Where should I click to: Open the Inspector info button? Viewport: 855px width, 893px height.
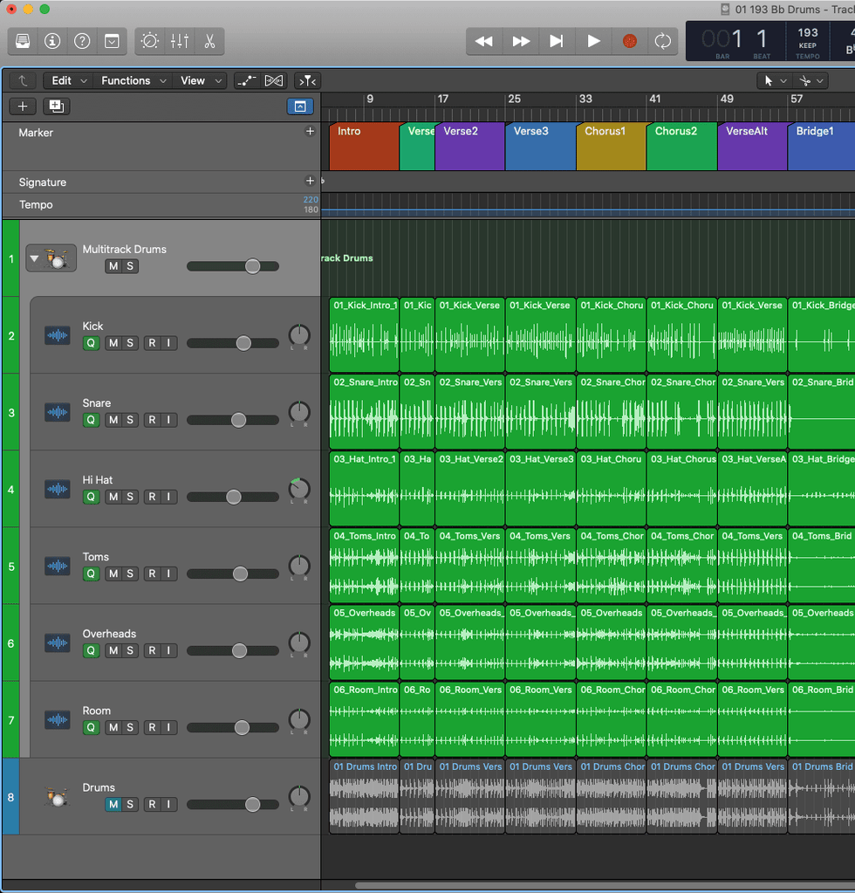(x=52, y=41)
